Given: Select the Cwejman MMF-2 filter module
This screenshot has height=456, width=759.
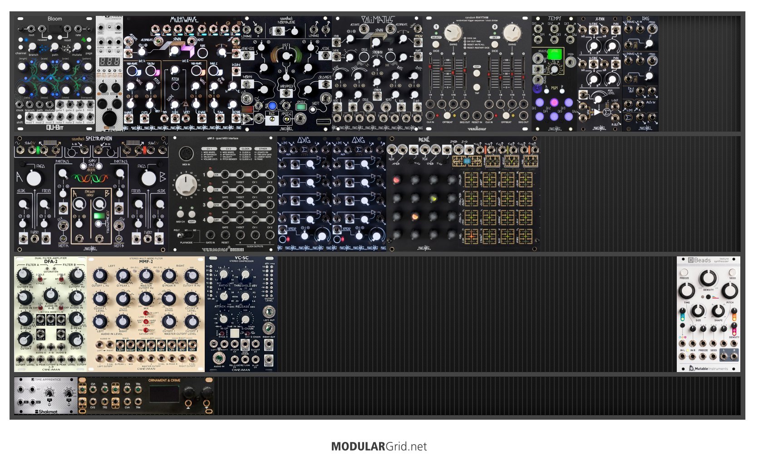Looking at the screenshot, I should pos(146,314).
